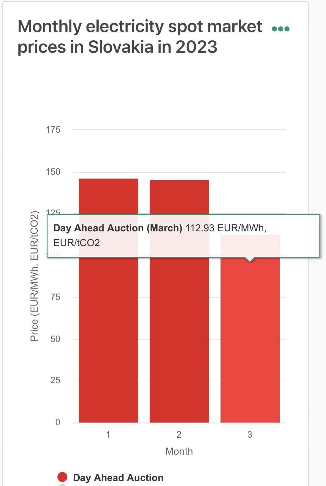Click the 150 y-axis label

coord(53,172)
